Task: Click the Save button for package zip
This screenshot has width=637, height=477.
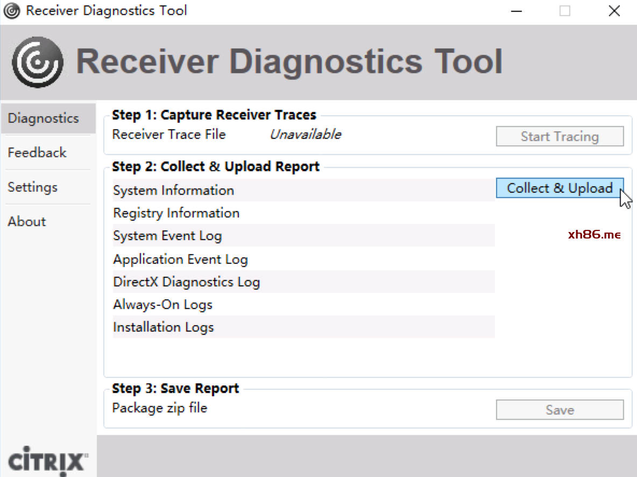Action: [560, 410]
